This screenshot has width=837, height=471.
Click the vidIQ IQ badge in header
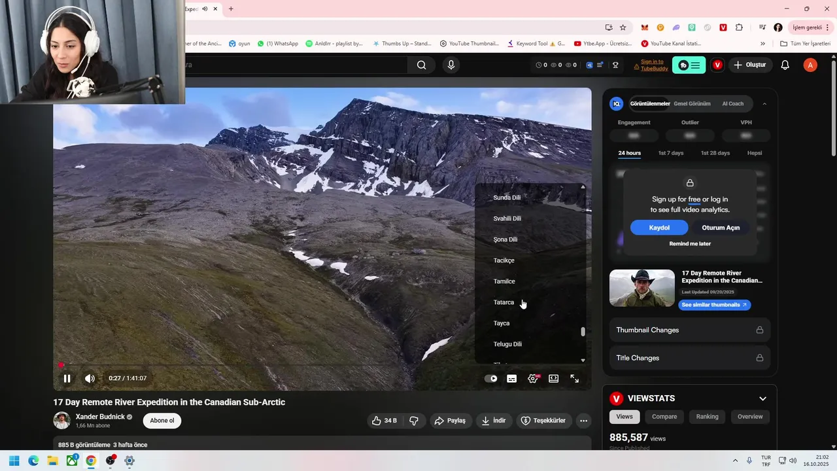pyautogui.click(x=590, y=65)
